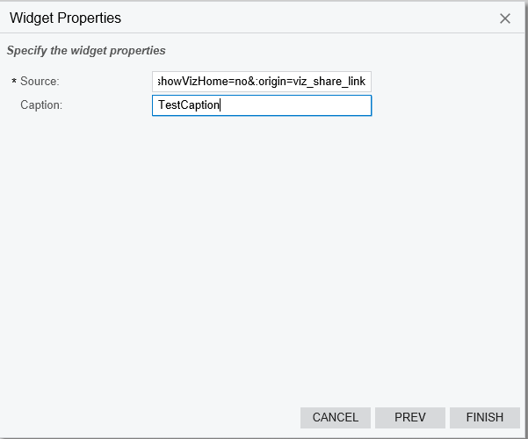The image size is (528, 439).
Task: Focus the Source input field
Action: click(262, 82)
